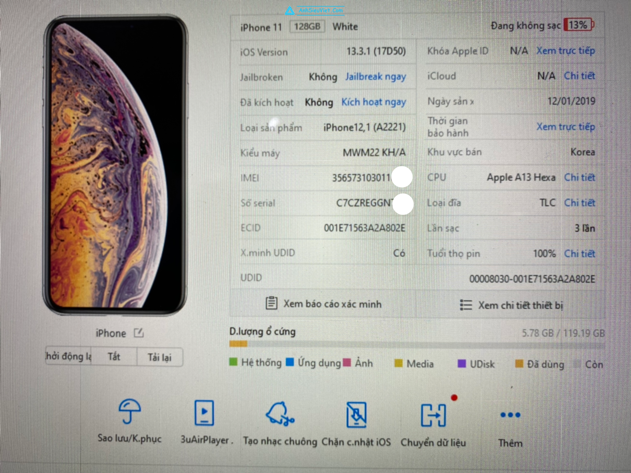Select the Jailbroken status Không
This screenshot has width=631, height=473.
[323, 77]
